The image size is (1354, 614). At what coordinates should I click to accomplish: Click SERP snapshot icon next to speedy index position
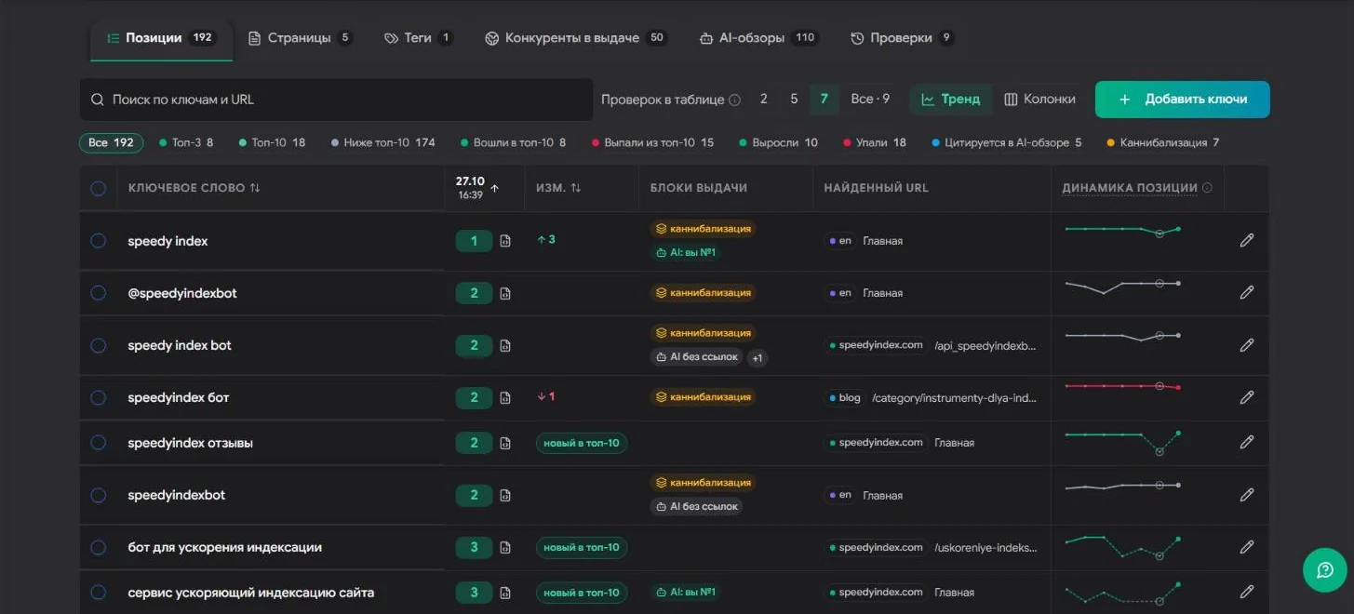point(505,241)
